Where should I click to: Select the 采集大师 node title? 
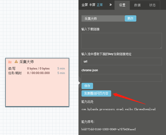(27, 62)
